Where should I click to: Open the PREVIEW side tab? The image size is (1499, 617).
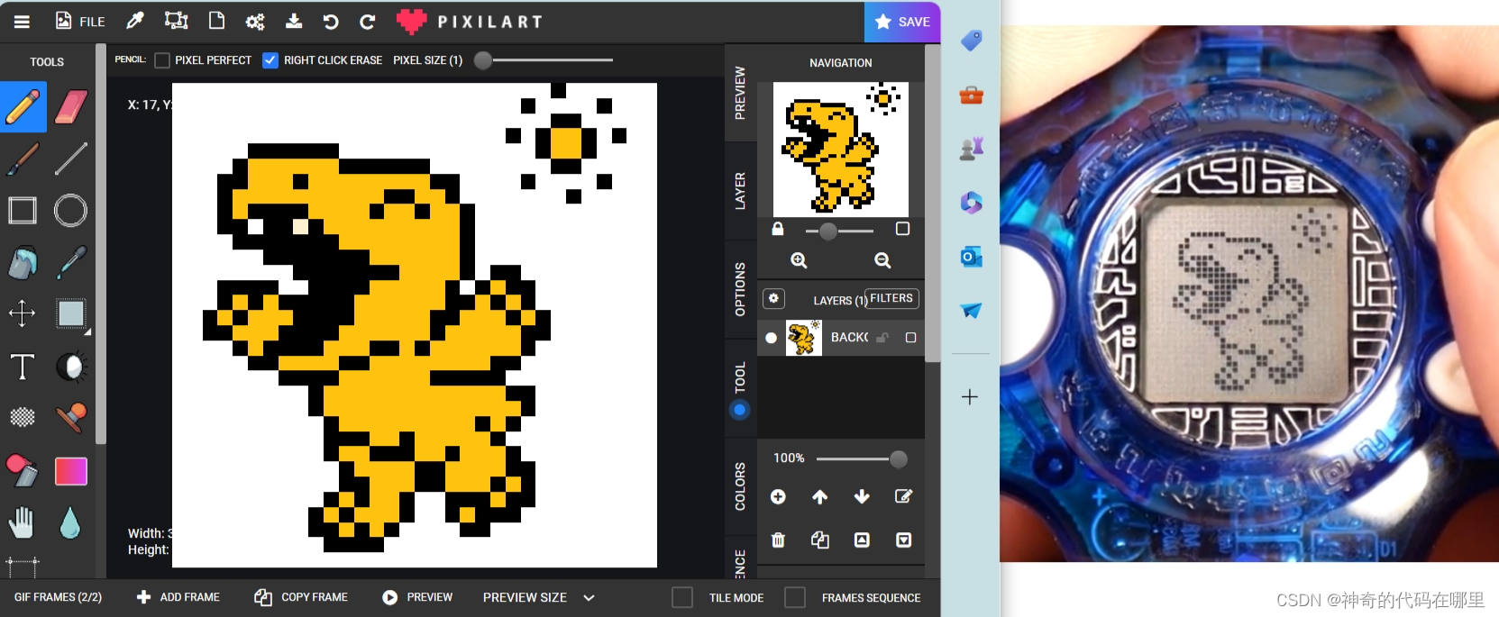point(740,93)
